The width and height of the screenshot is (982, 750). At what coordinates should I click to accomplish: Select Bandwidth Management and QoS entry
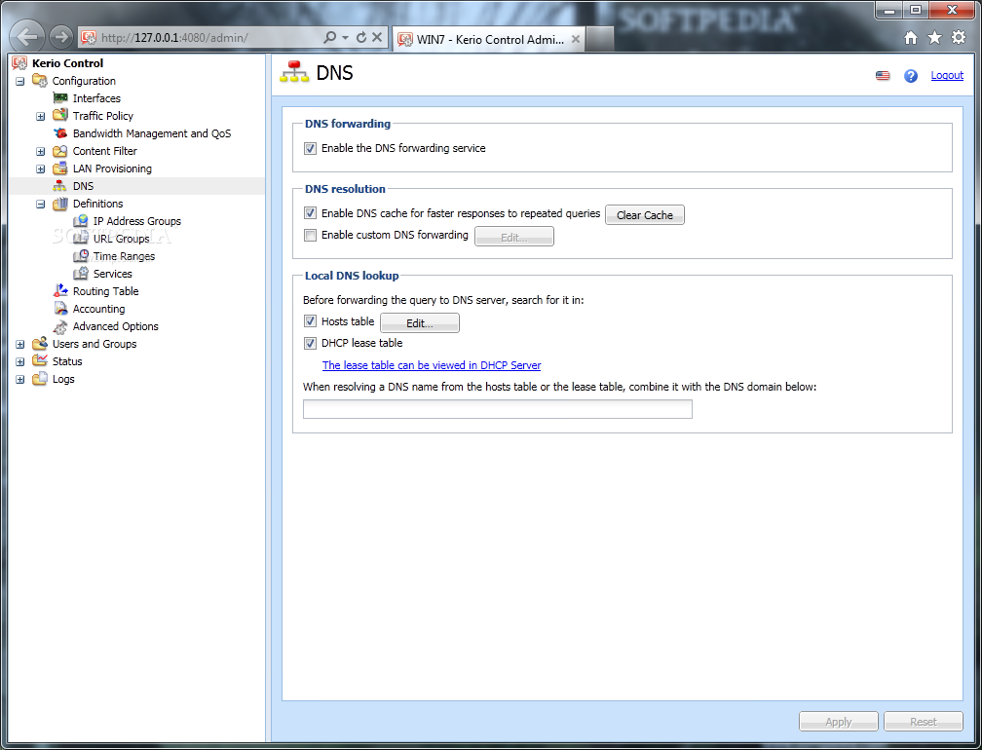tap(152, 133)
